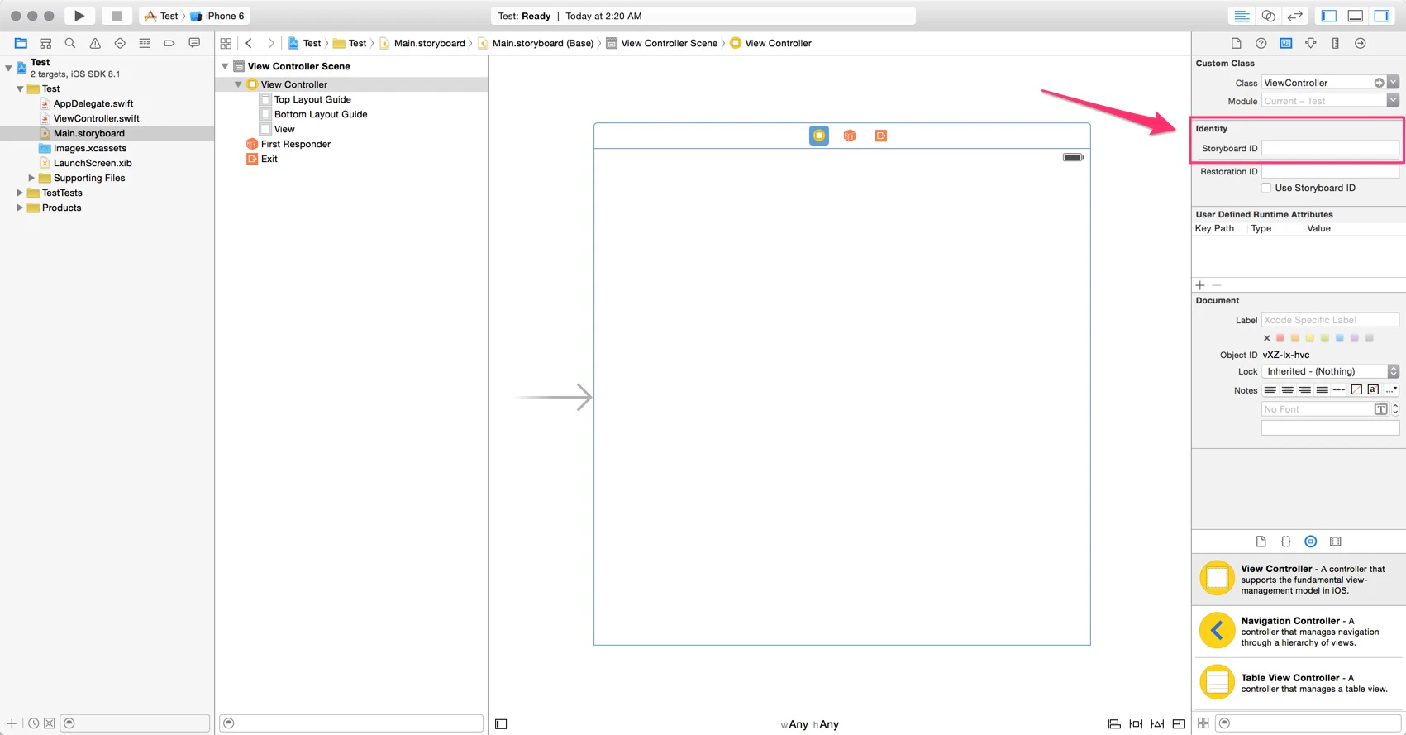The width and height of the screenshot is (1406, 735).
Task: Switch to the Attributes inspector tab
Action: [x=1311, y=43]
